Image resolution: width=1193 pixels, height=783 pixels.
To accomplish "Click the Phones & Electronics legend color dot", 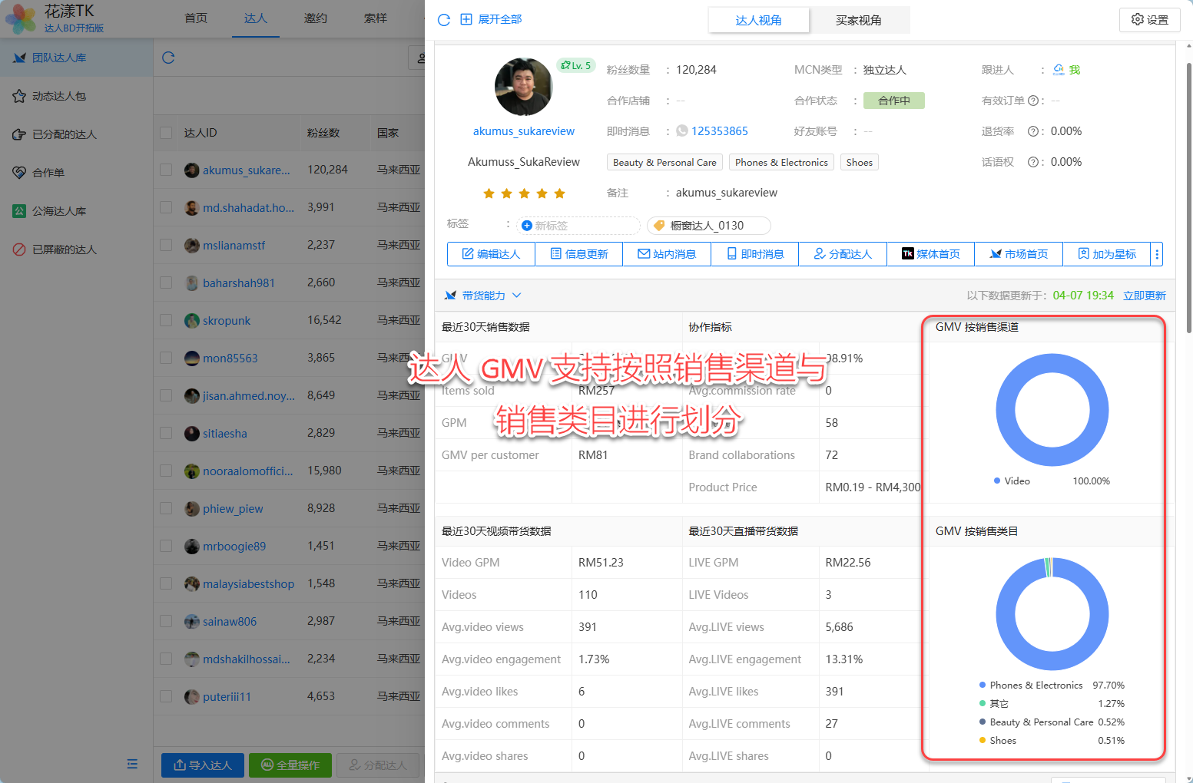I will 983,685.
